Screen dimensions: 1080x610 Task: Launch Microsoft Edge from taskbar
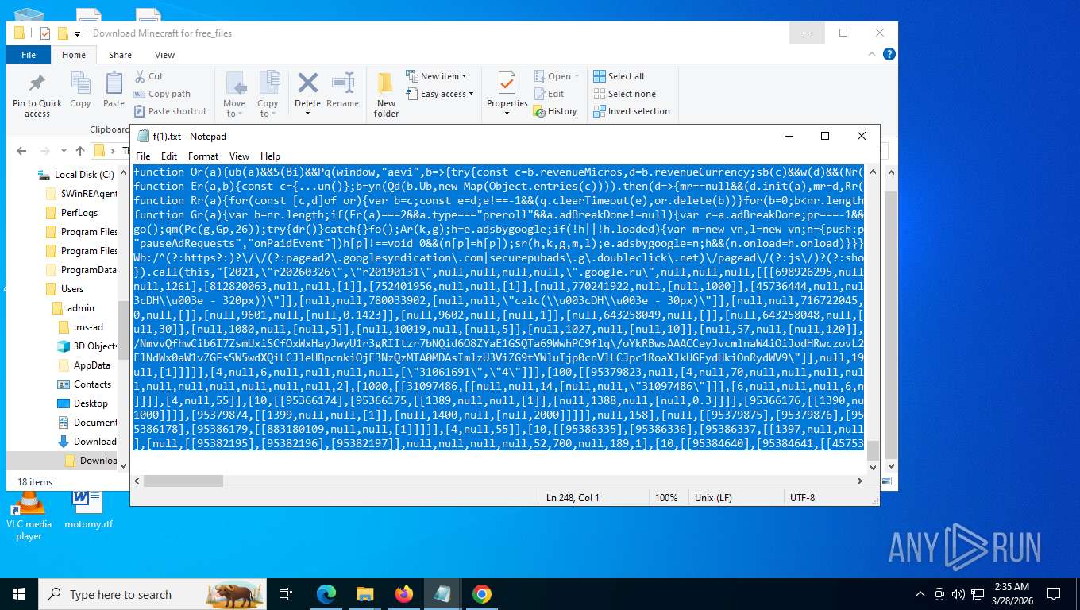[x=326, y=594]
